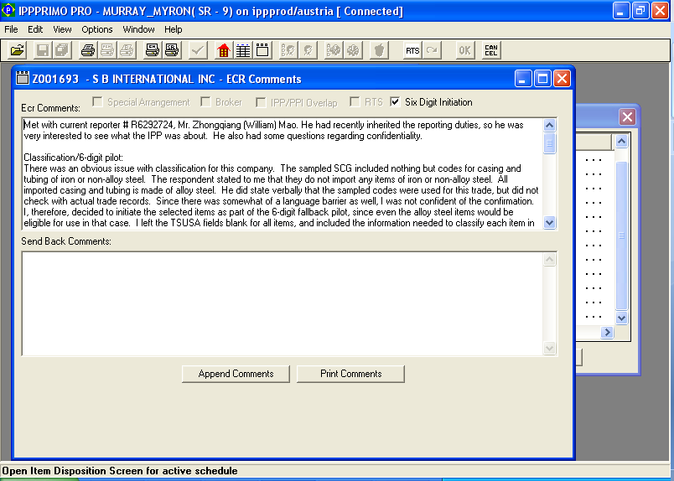
Task: Maximize the ECR Comments child window
Action: point(542,79)
